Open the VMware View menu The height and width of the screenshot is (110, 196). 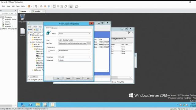8,6
